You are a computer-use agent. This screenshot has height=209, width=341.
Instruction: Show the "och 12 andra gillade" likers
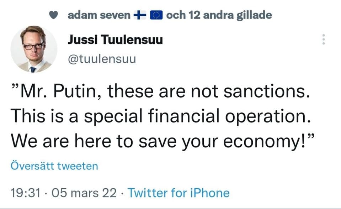(219, 15)
